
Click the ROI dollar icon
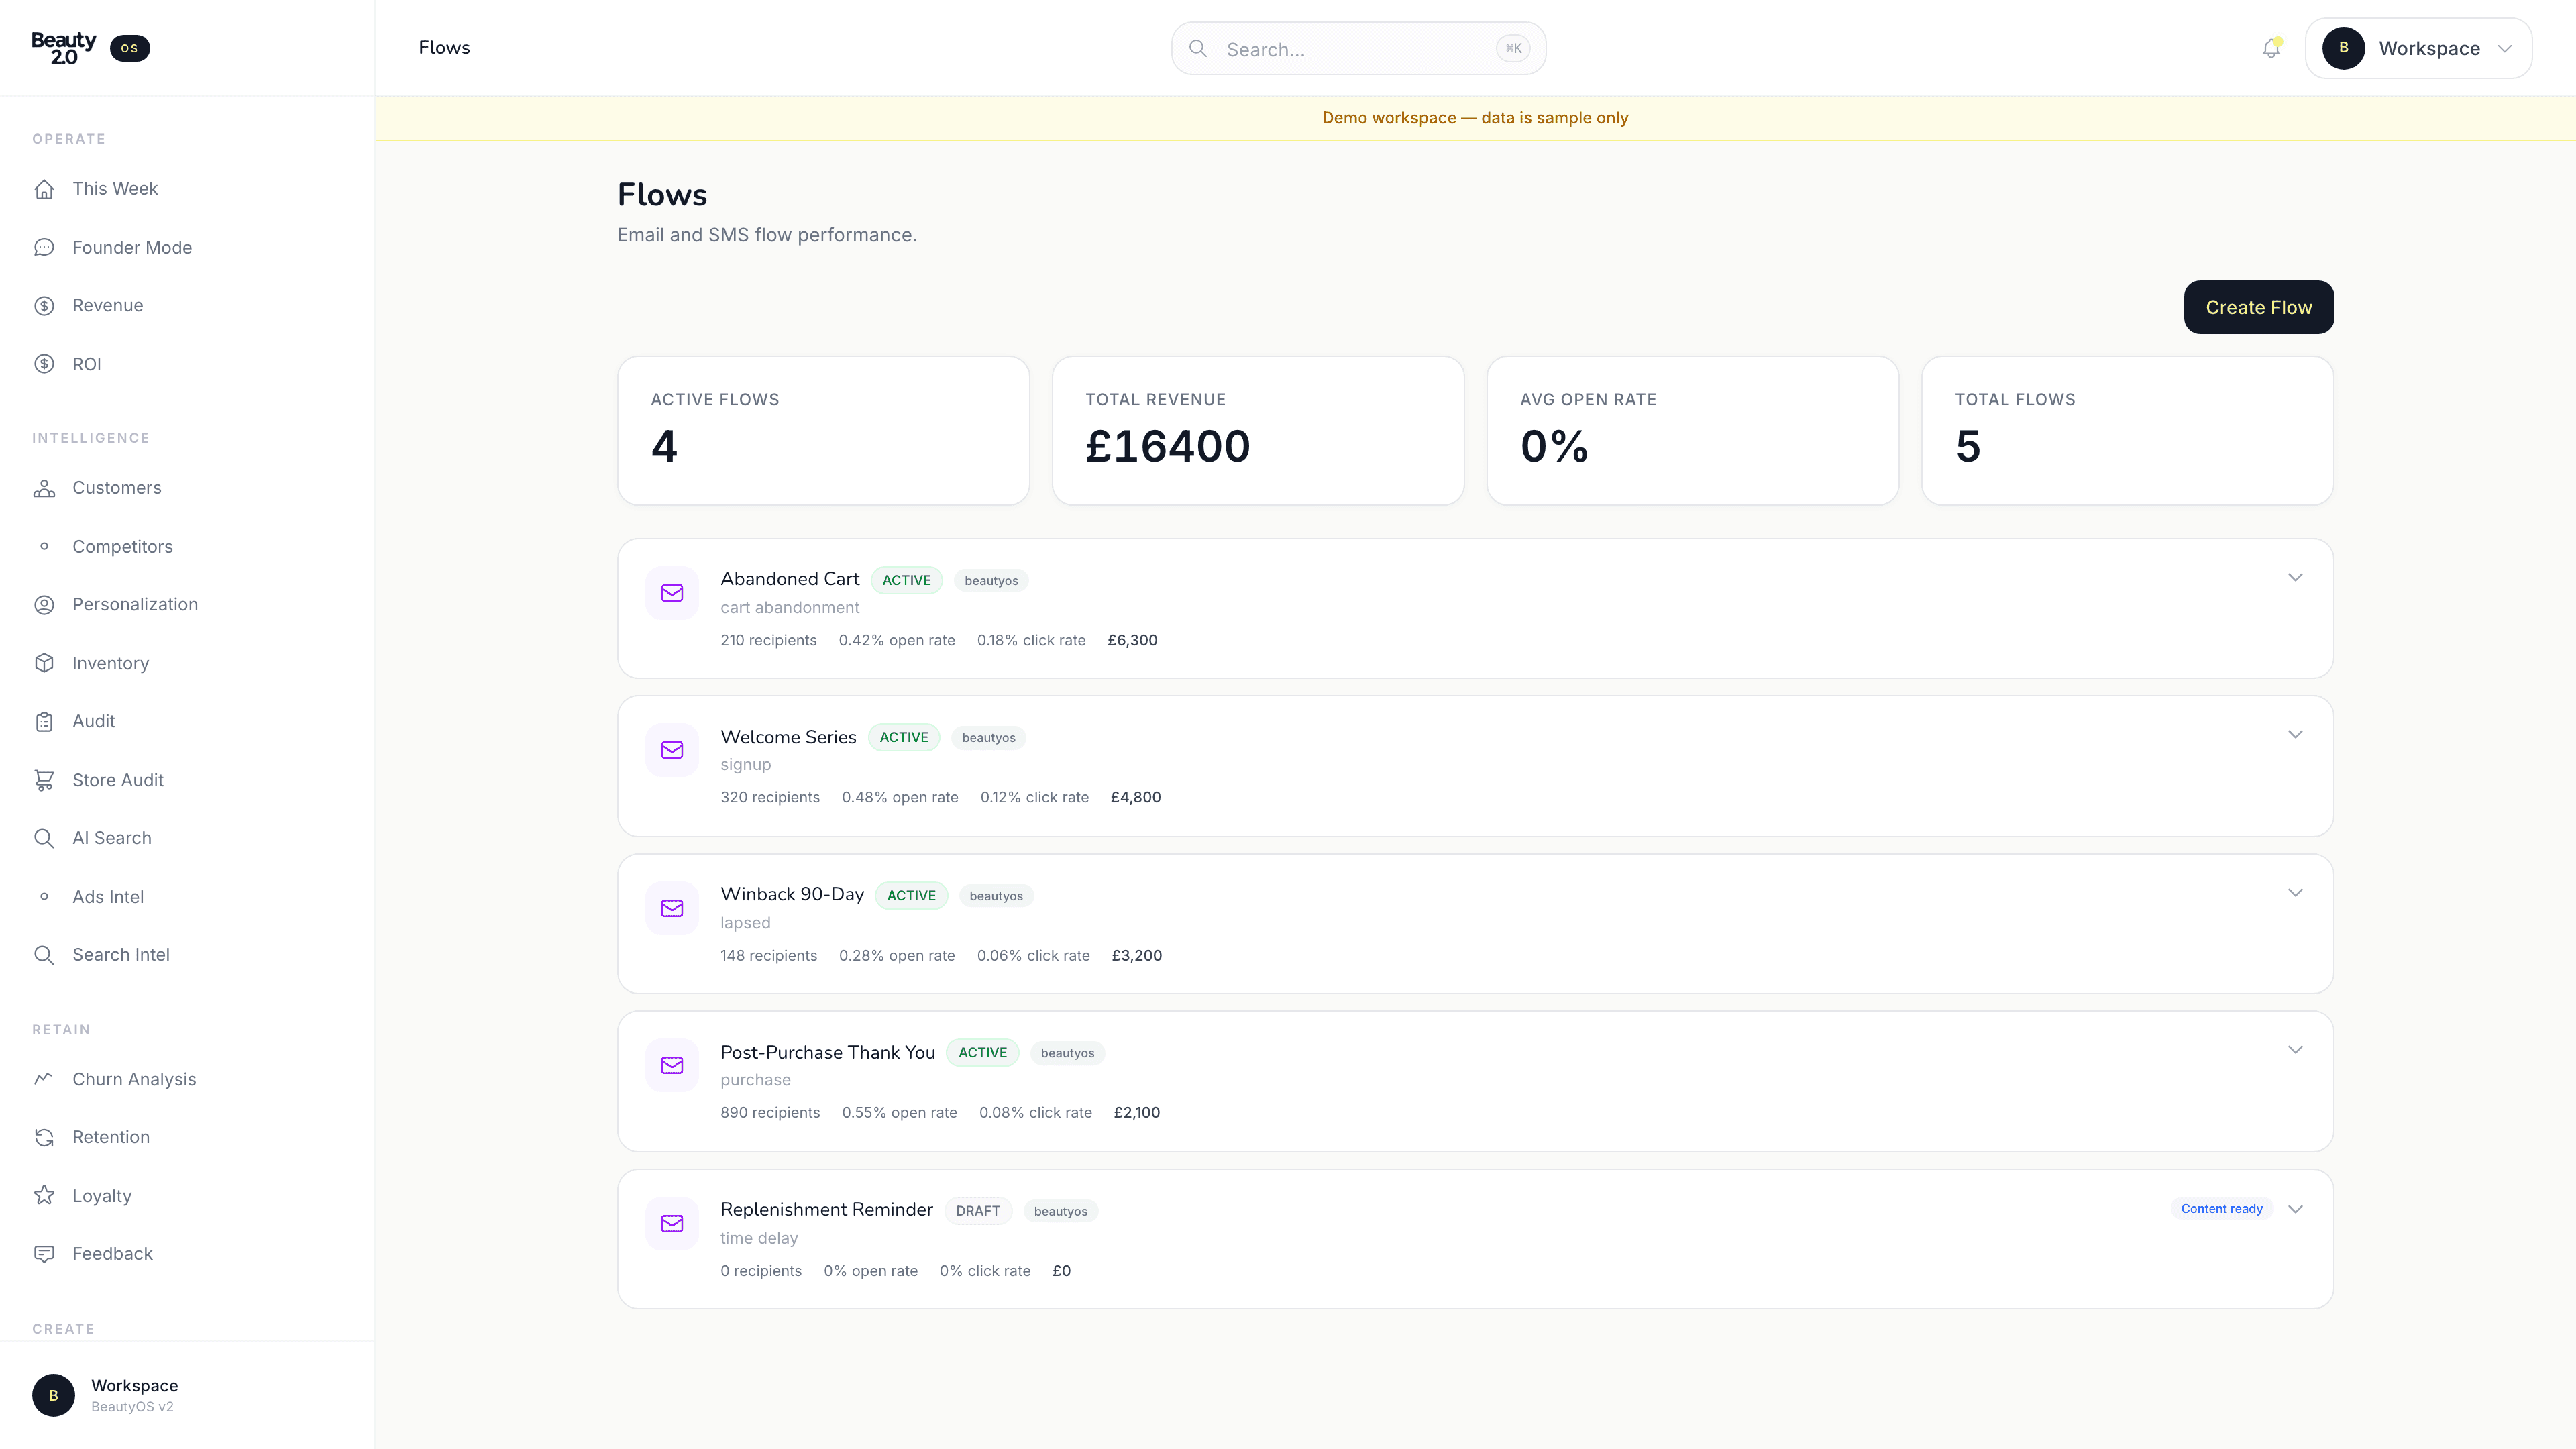coord(44,364)
